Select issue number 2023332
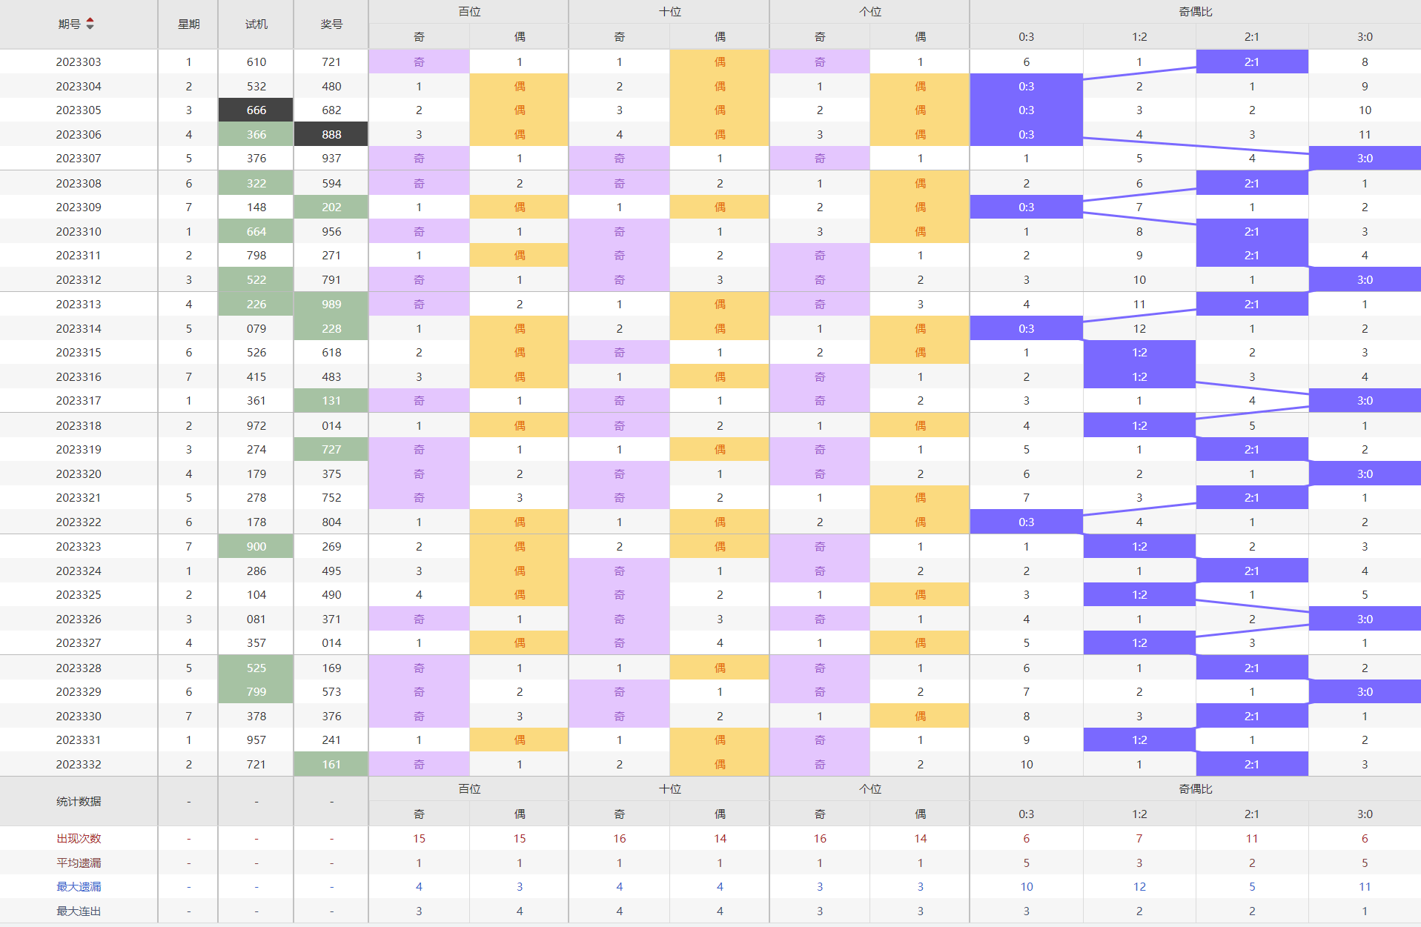 coord(79,764)
